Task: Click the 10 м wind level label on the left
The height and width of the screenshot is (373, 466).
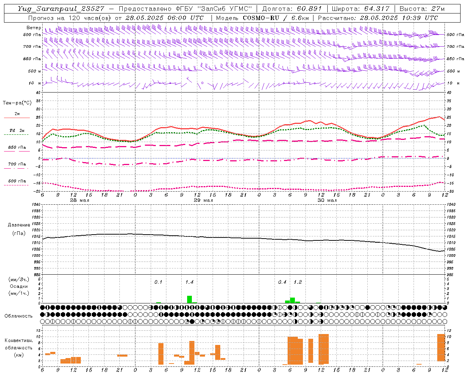Action: [35, 83]
